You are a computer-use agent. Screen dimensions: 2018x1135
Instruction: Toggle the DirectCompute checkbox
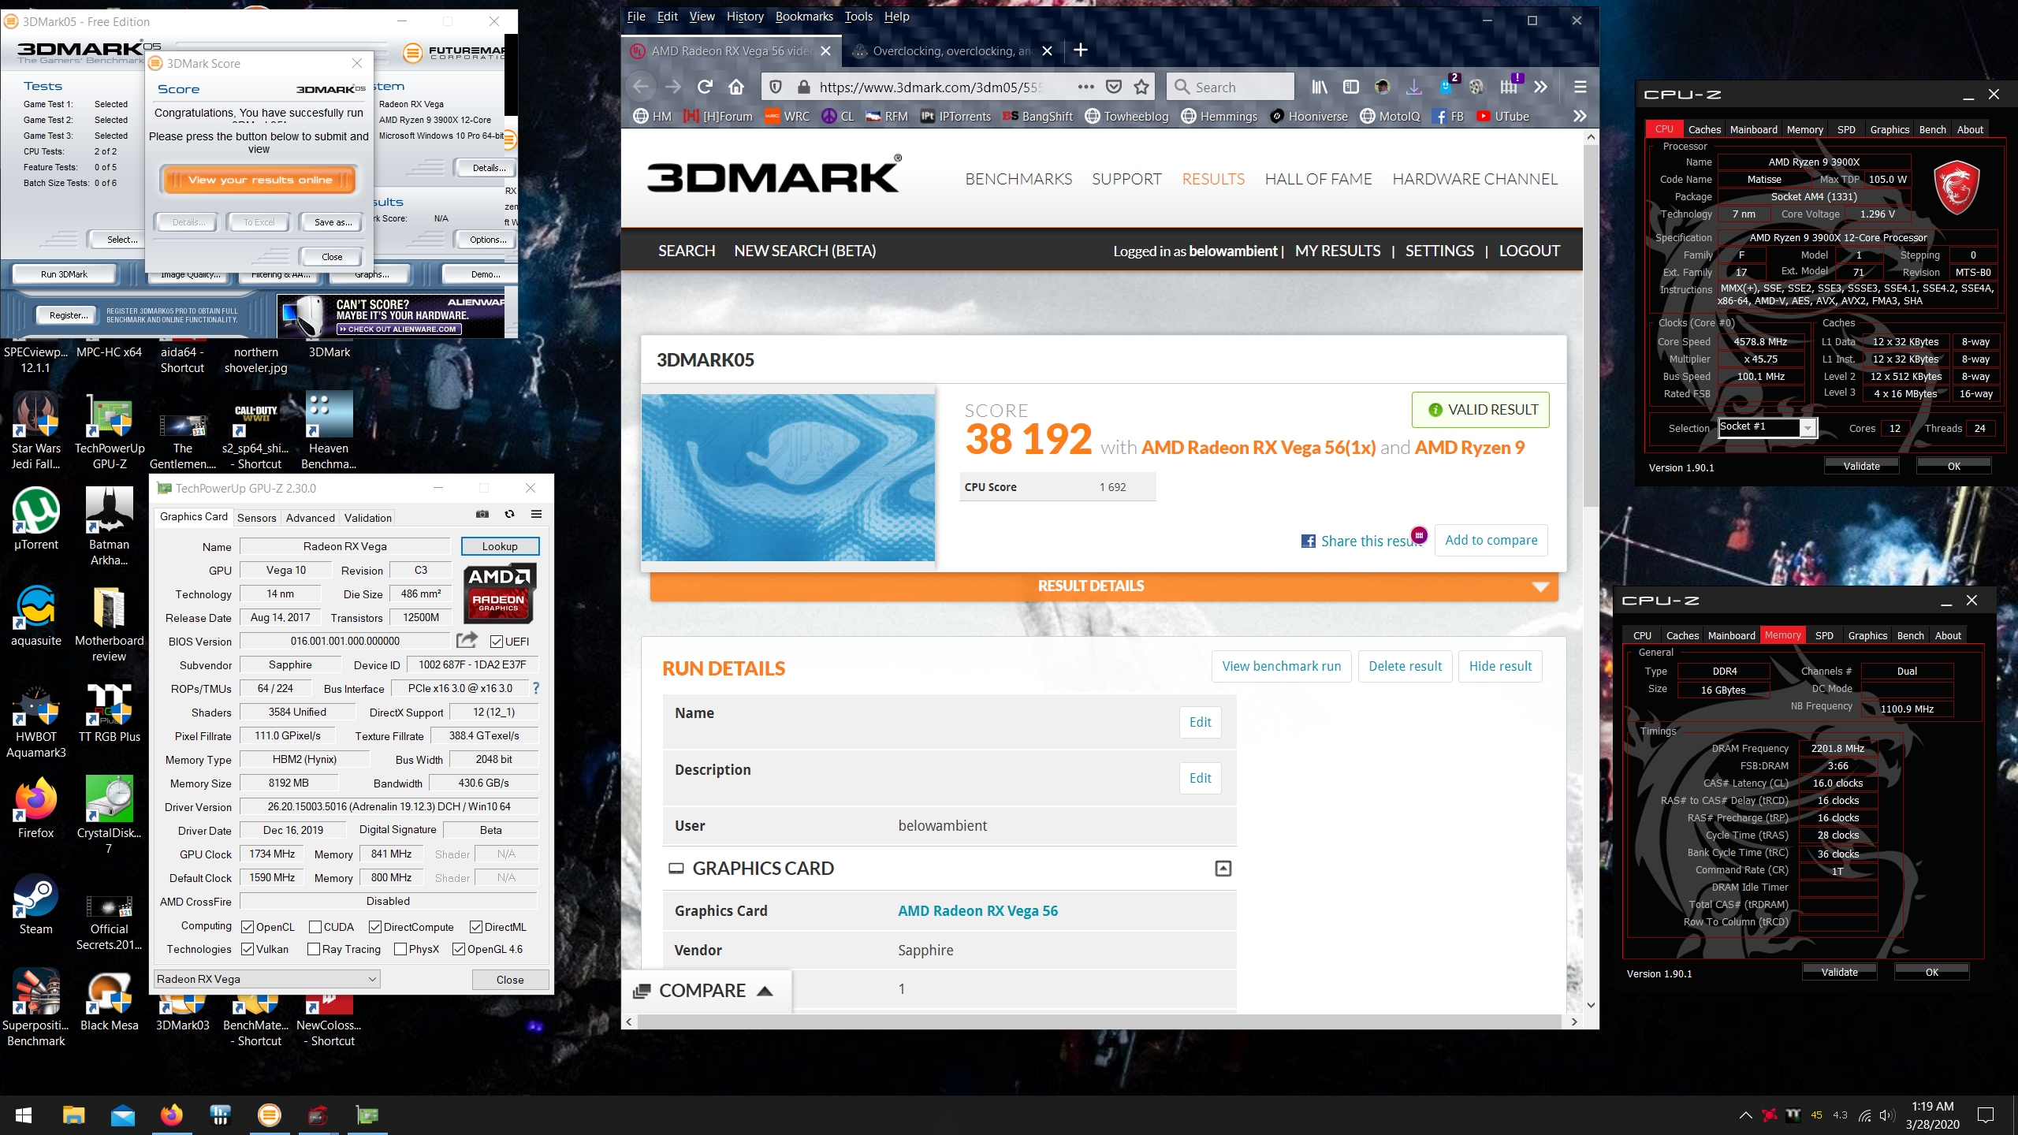click(375, 927)
